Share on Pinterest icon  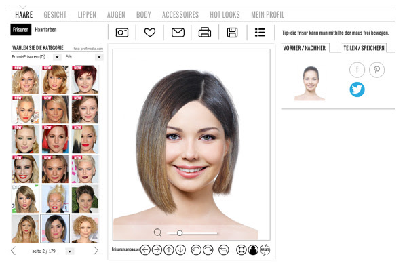tap(376, 70)
